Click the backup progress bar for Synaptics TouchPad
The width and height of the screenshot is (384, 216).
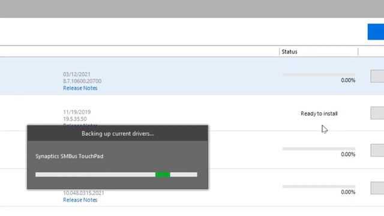(116, 175)
